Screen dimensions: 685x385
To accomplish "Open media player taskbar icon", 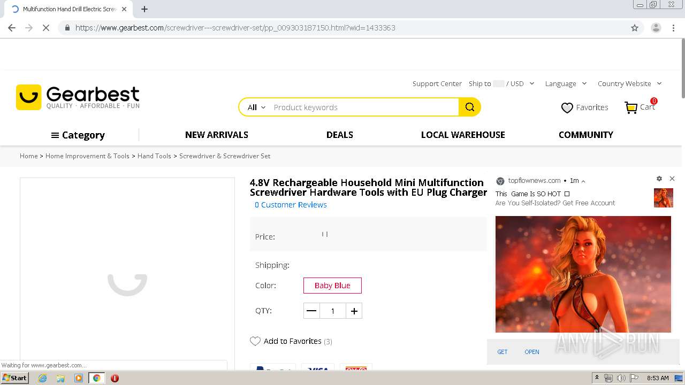I will pyautogui.click(x=79, y=378).
